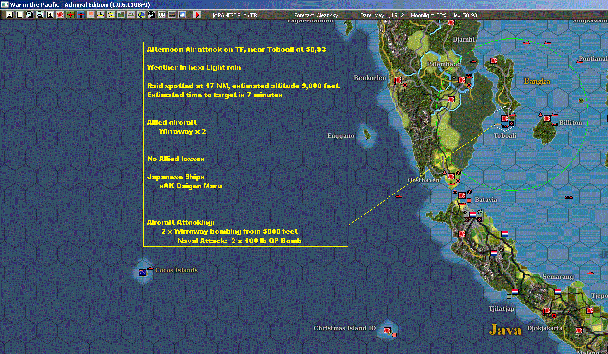Select the Dutch flag base at Batavia
Screen dimensions: 608x354
[x=472, y=215]
